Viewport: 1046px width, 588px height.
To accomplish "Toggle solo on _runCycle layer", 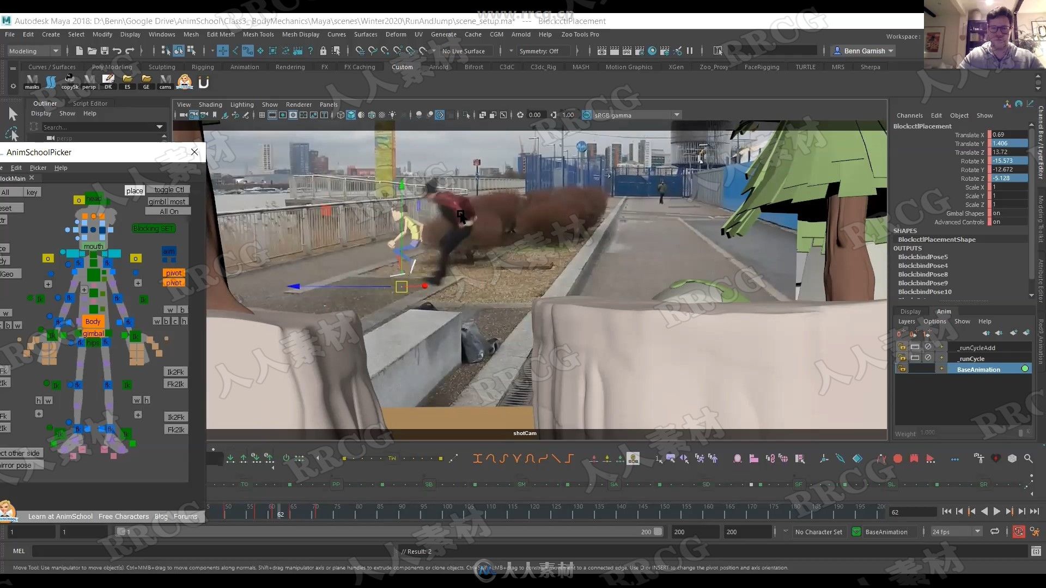I will click(915, 358).
